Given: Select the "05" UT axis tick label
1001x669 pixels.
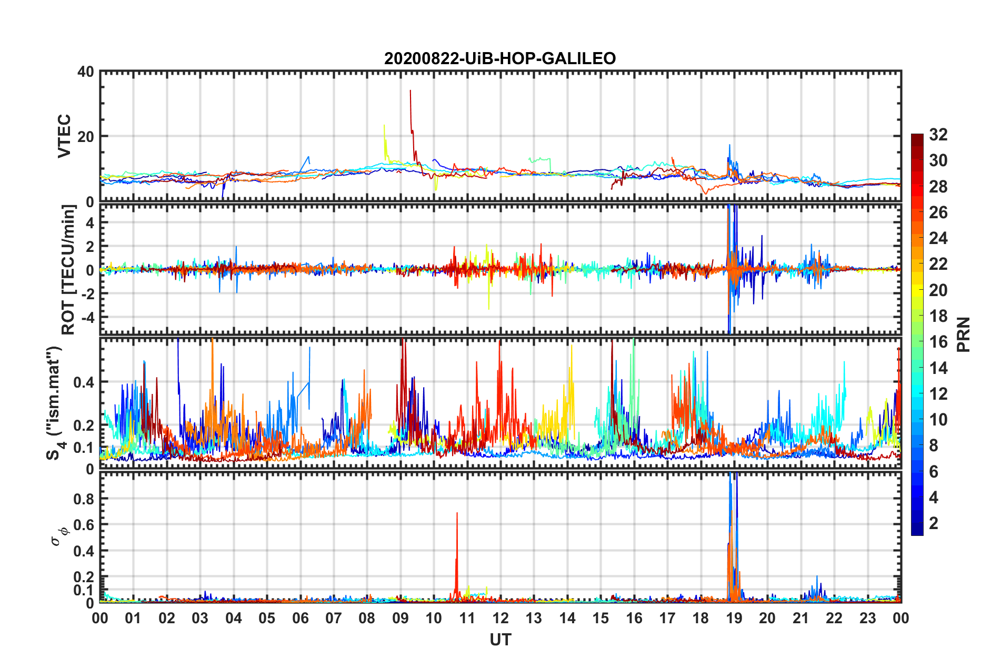Looking at the screenshot, I should (x=267, y=619).
